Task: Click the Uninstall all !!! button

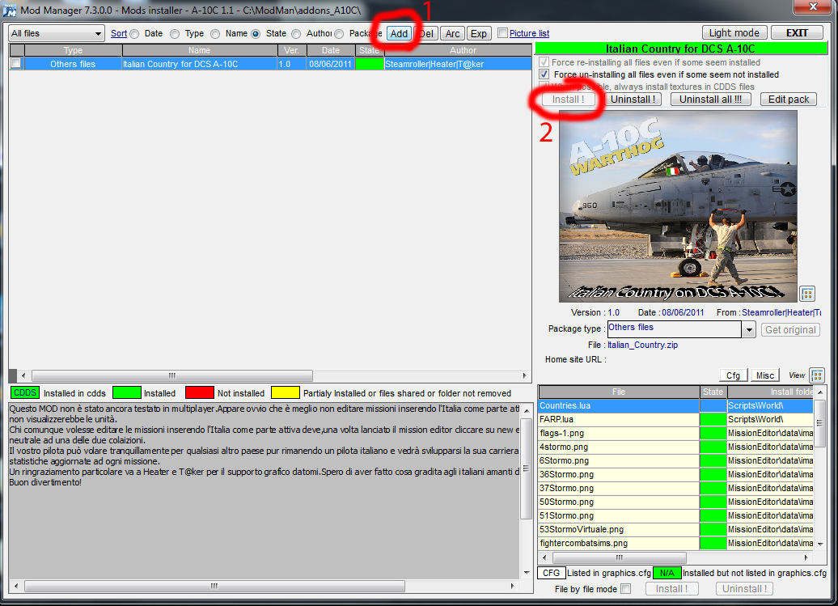Action: tap(710, 99)
